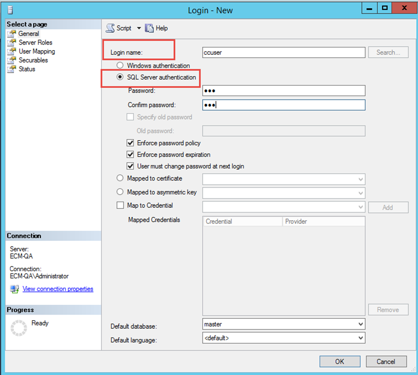Image resolution: width=418 pixels, height=375 pixels.
Task: Click the Script icon in toolbar
Action: click(111, 28)
